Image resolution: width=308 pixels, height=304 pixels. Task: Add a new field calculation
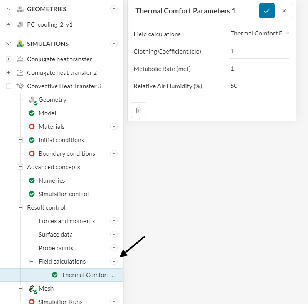pos(114,261)
